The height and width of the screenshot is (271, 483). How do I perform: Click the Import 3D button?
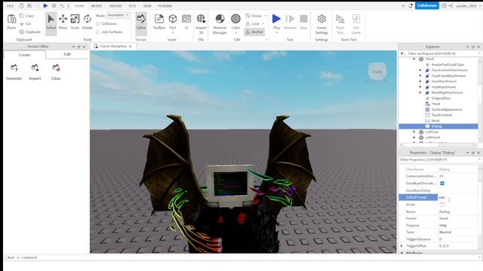point(201,23)
